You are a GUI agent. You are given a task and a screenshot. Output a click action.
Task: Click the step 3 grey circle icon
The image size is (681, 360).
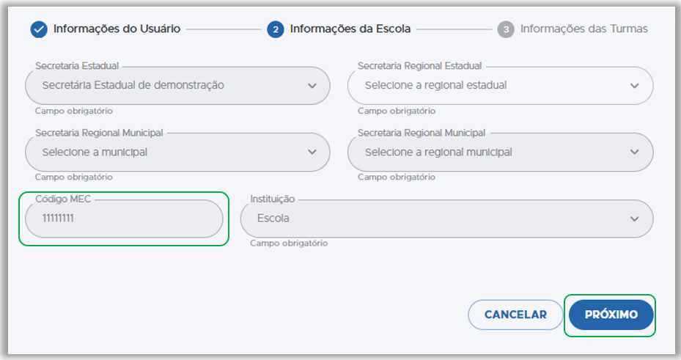coord(506,29)
